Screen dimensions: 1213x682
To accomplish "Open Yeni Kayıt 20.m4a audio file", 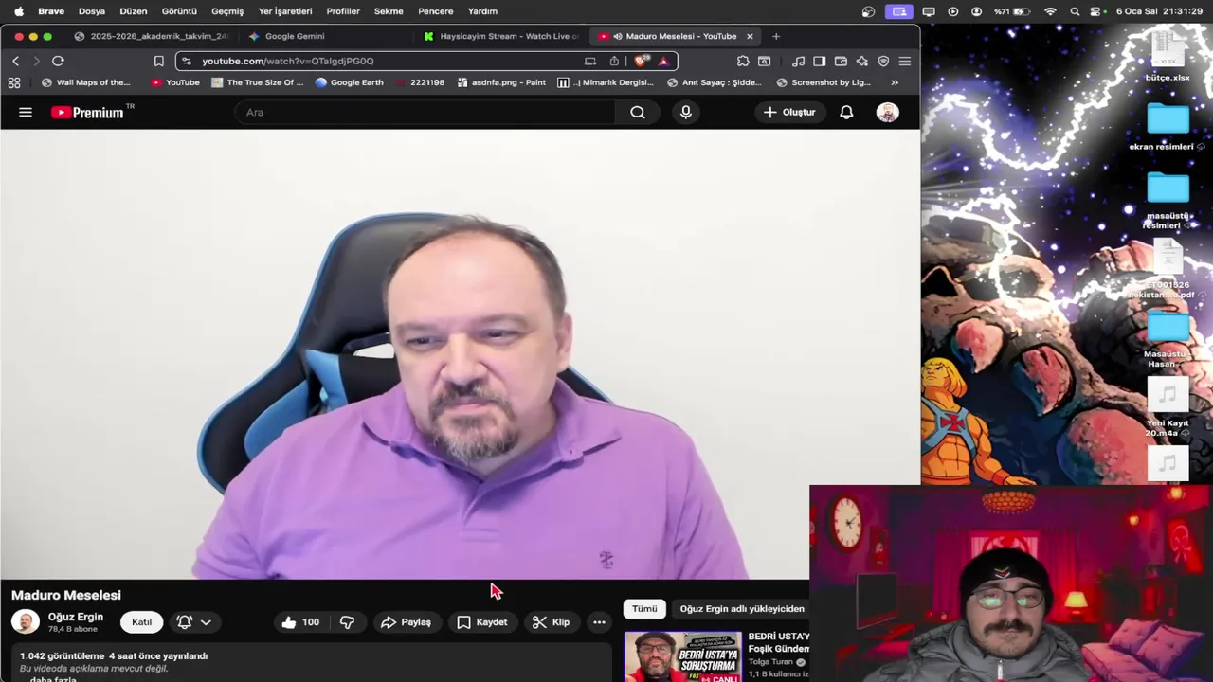I will click(x=1168, y=407).
